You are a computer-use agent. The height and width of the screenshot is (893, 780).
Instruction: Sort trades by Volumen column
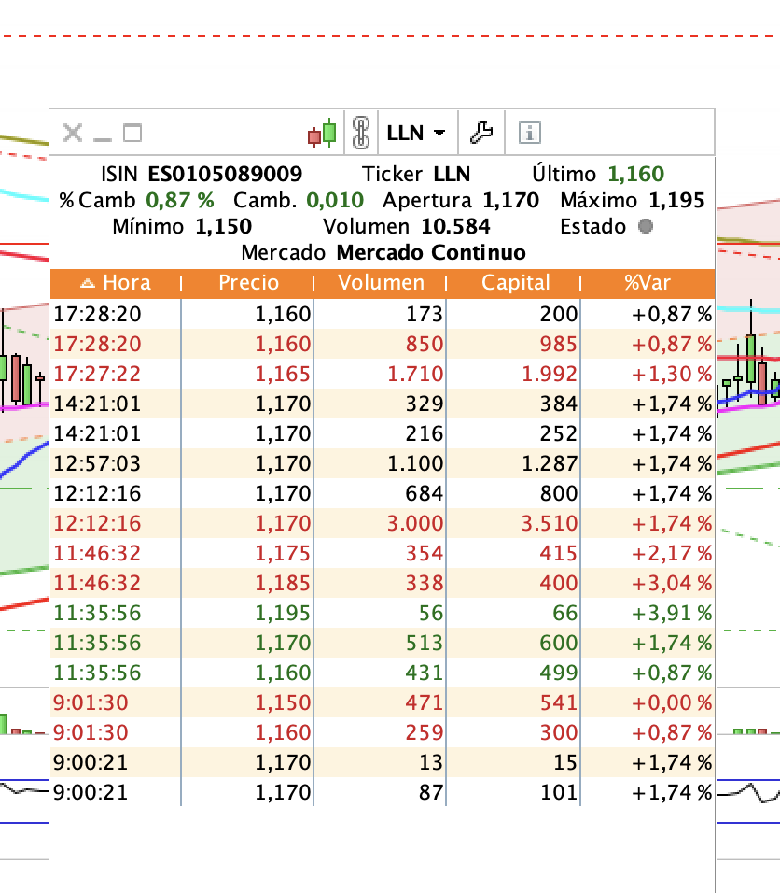(381, 283)
